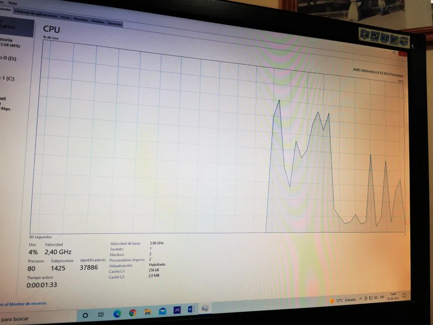Show hidden system tray icons
This screenshot has height=325, width=433.
pos(361,299)
